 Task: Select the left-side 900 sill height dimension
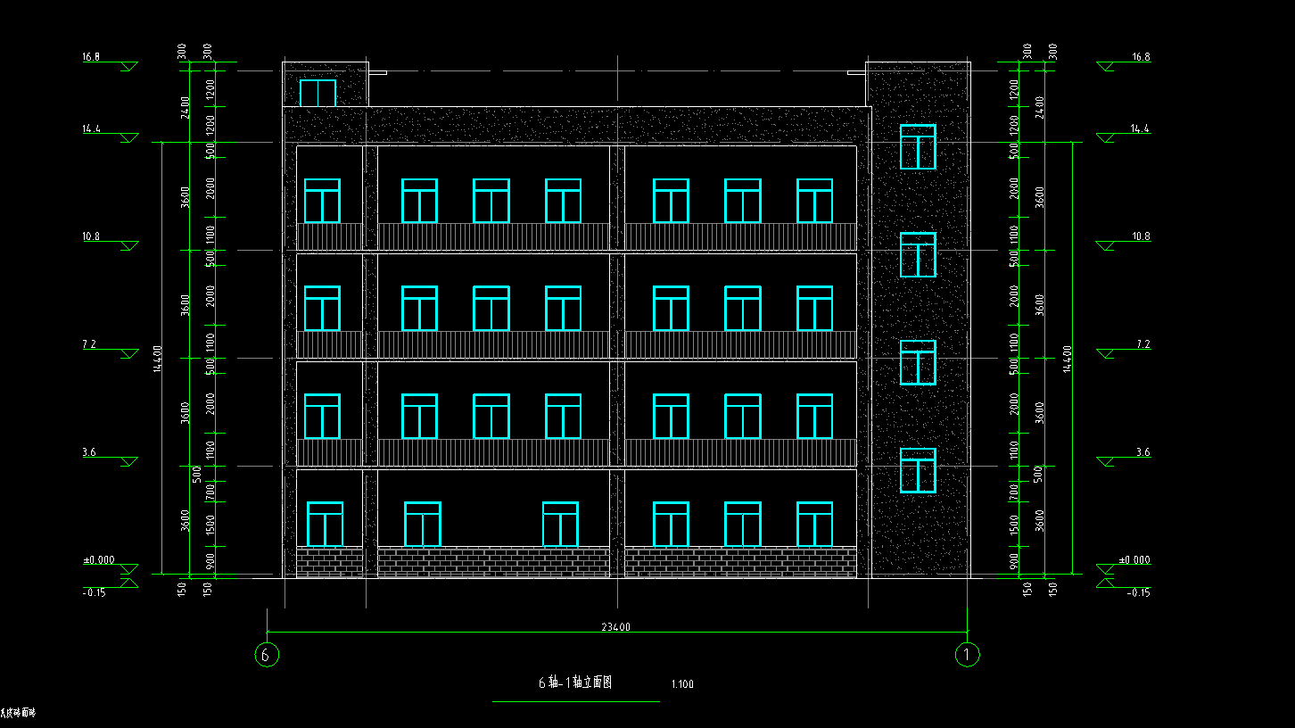click(x=210, y=561)
